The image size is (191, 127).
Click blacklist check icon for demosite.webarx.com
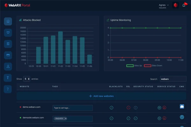[x=111, y=118]
